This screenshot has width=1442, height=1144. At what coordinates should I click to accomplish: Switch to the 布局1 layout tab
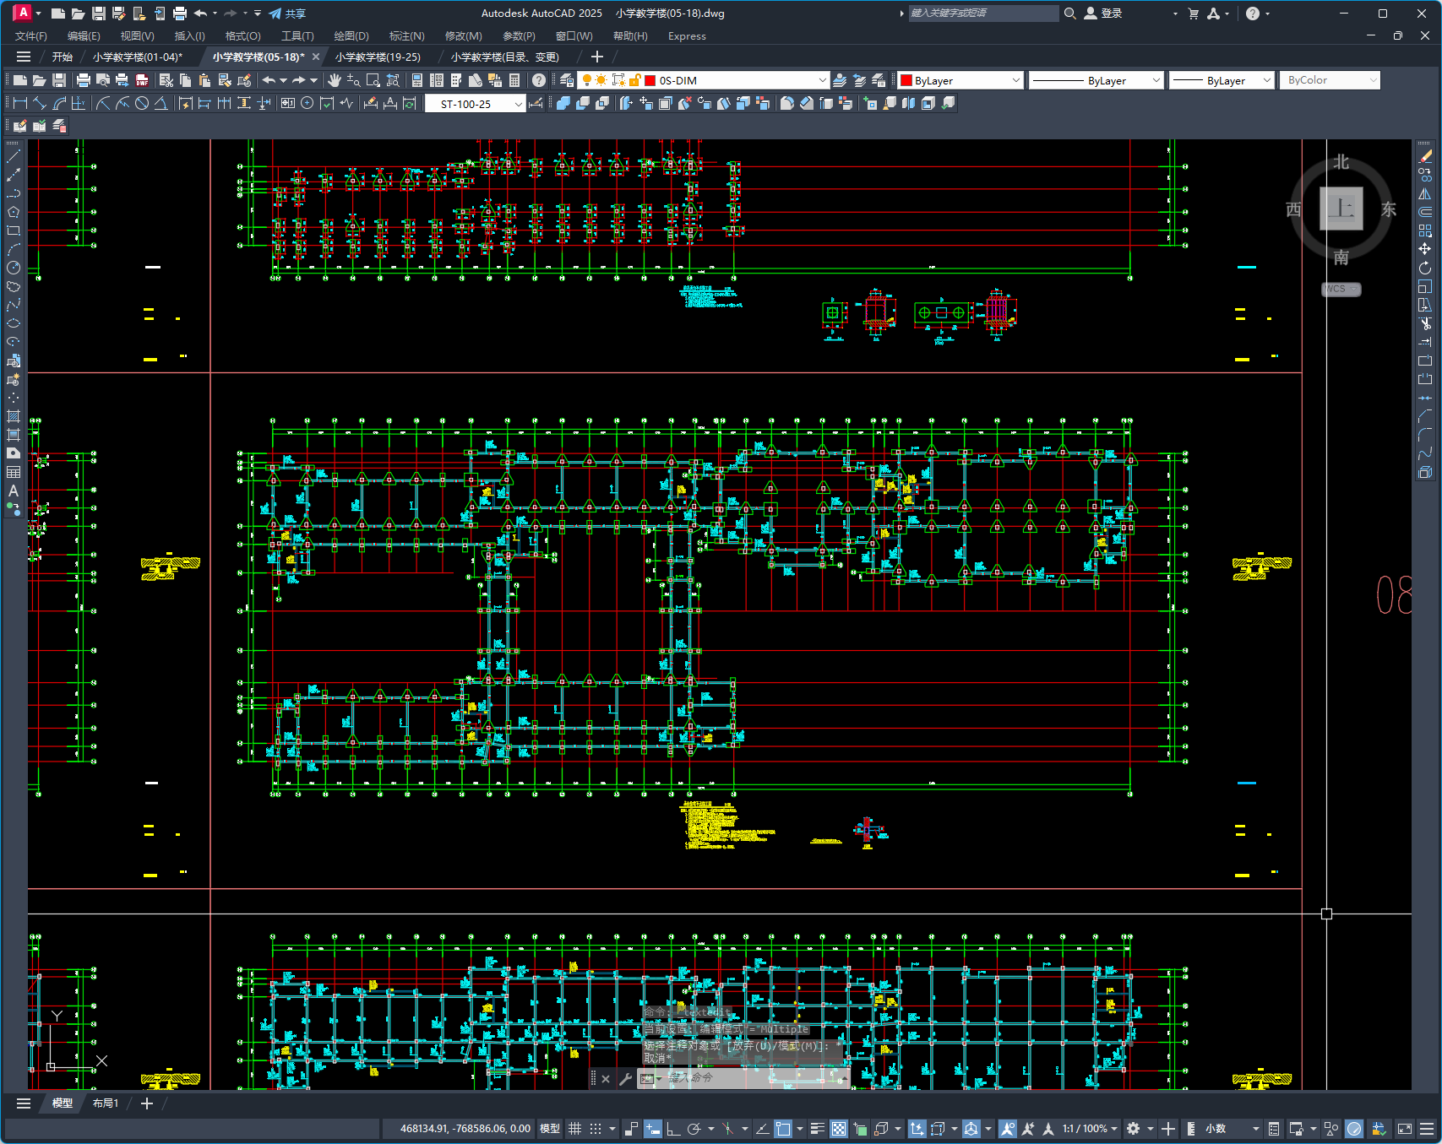[106, 1103]
